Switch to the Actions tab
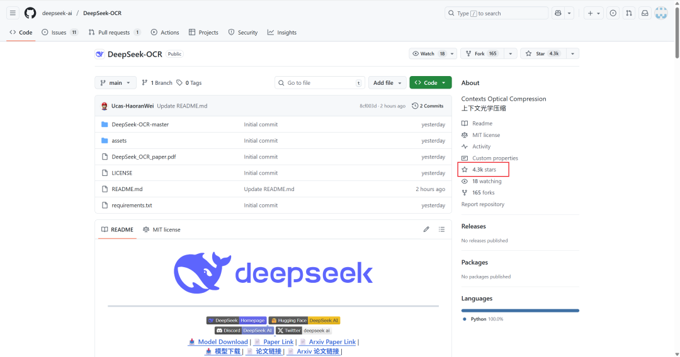Viewport: 680px width, 357px height. (x=165, y=33)
